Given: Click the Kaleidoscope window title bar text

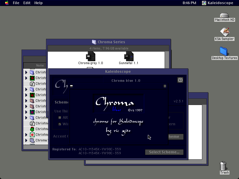Looking at the screenshot, I should pyautogui.click(x=118, y=72).
